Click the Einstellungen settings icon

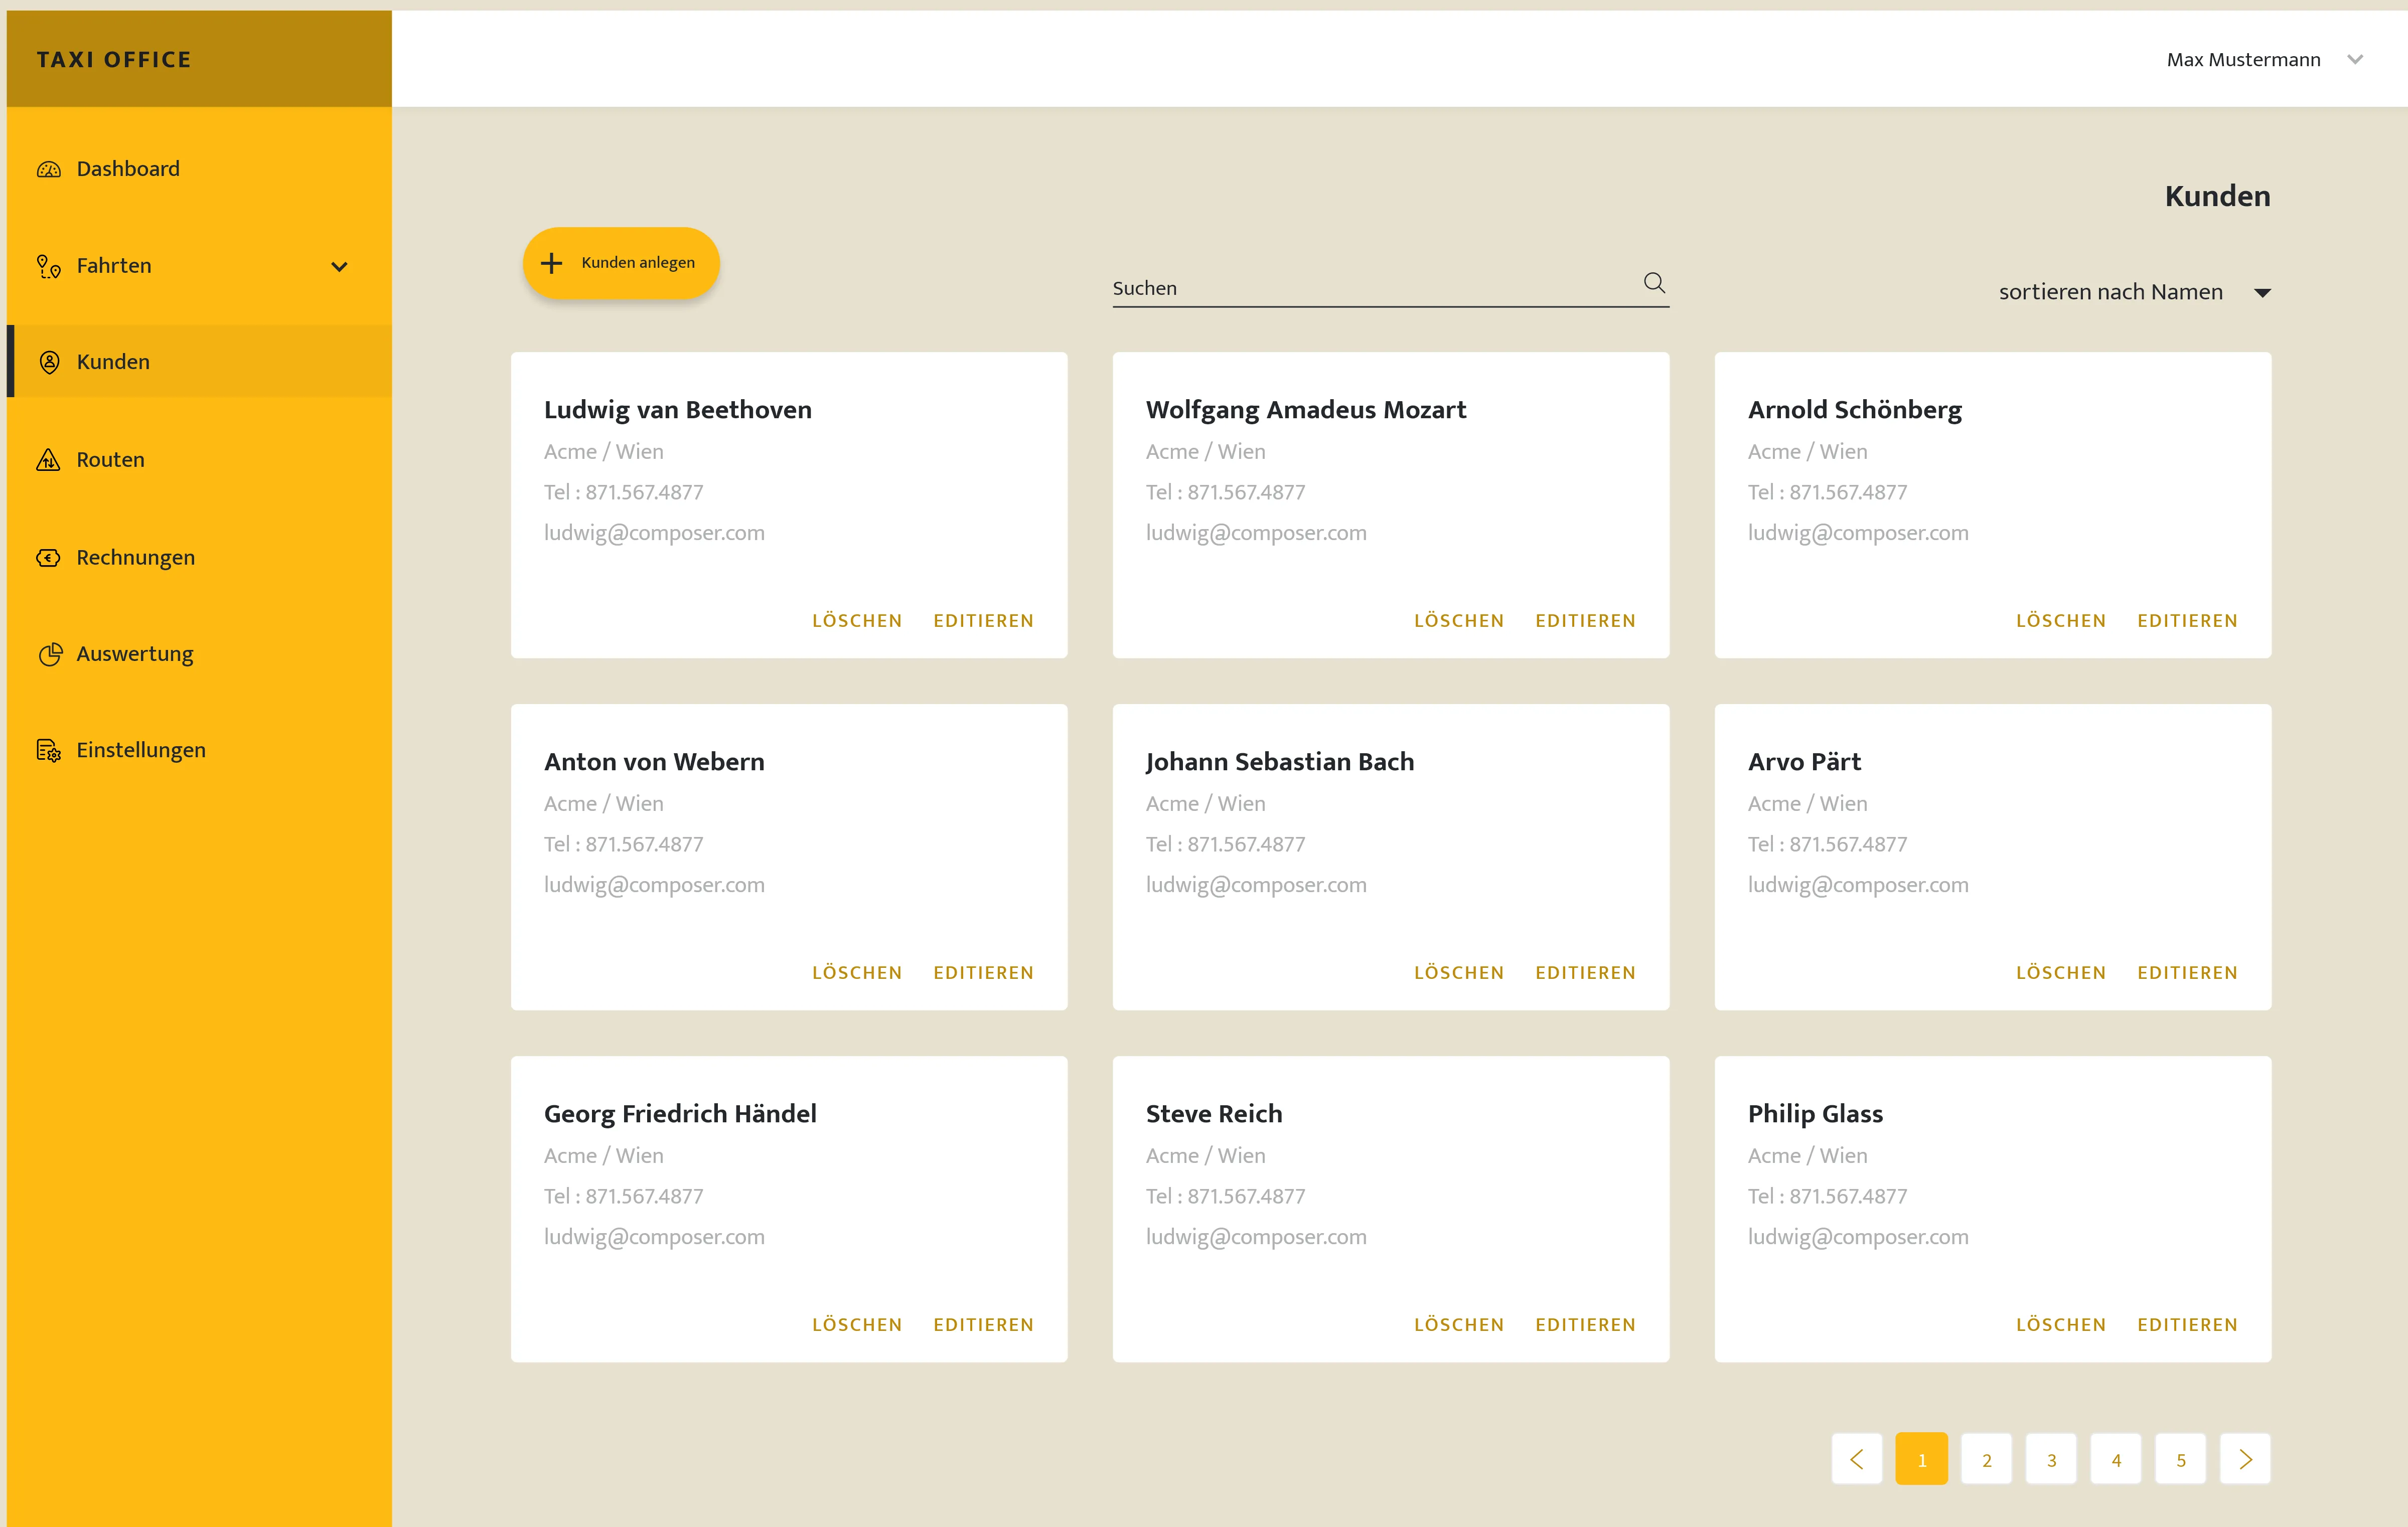tap(49, 751)
